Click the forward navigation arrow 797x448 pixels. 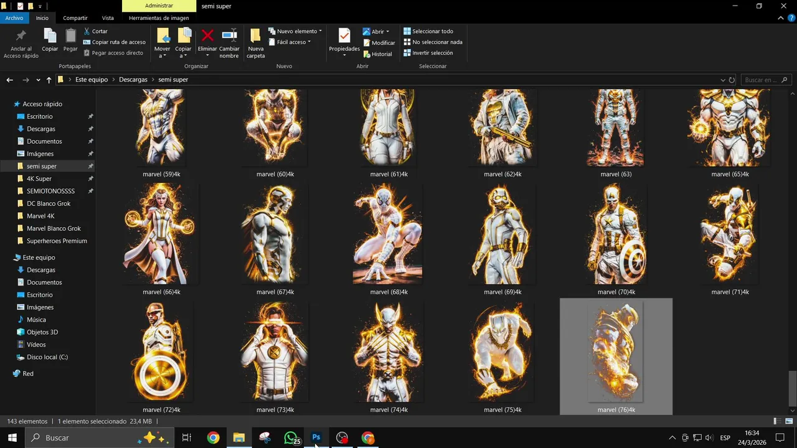(26, 80)
